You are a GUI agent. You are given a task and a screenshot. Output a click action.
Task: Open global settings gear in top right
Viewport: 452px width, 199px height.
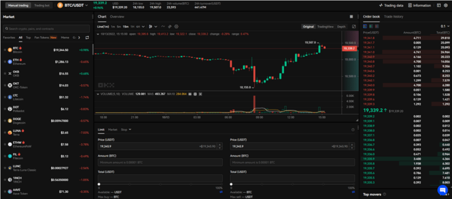[446, 5]
